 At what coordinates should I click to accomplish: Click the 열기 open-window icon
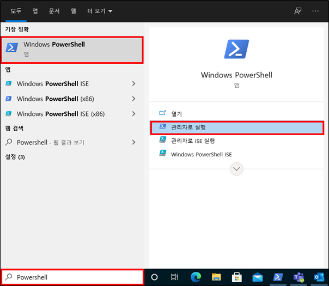(163, 113)
